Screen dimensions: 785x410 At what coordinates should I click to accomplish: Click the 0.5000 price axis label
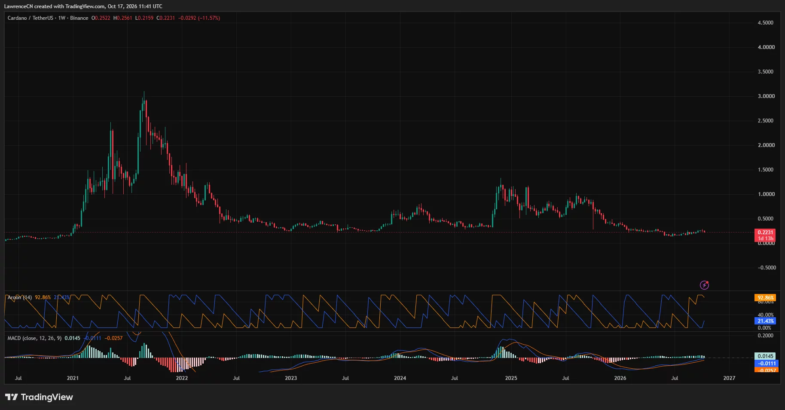(766, 219)
